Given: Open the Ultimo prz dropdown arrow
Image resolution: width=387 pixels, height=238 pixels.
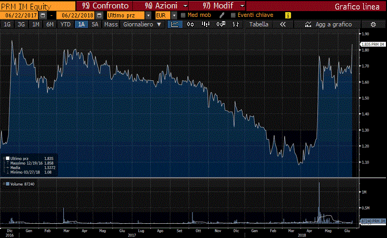Looking at the screenshot, I should coord(148,15).
